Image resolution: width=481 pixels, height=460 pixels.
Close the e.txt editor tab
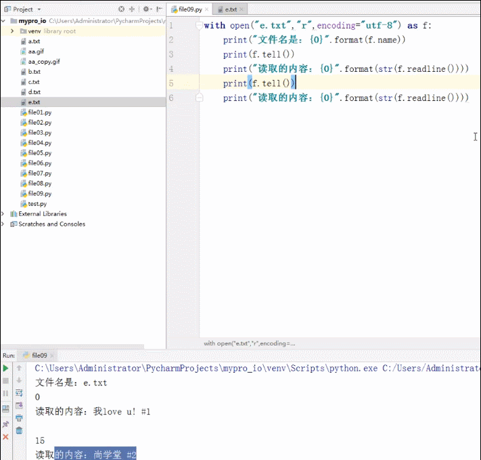[242, 9]
